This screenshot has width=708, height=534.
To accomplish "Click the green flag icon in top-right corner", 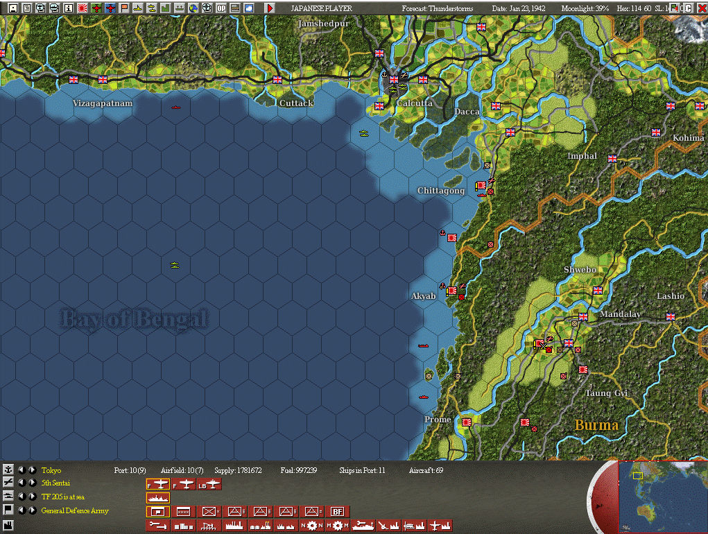I will [x=674, y=8].
